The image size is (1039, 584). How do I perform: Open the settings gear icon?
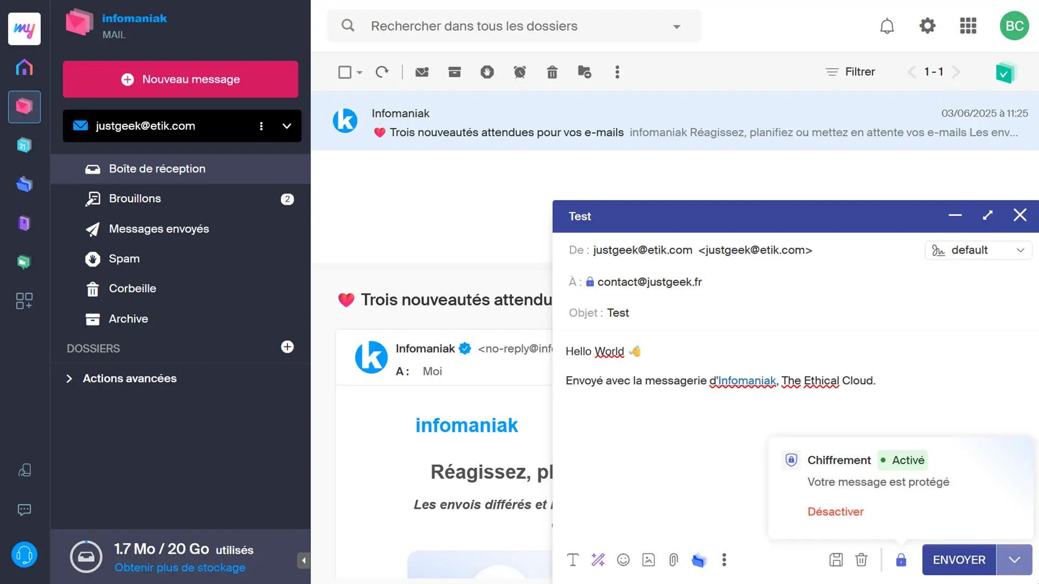[x=928, y=26]
